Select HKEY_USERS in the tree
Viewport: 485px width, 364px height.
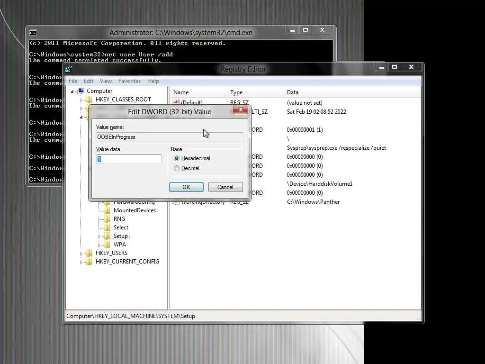coord(111,253)
